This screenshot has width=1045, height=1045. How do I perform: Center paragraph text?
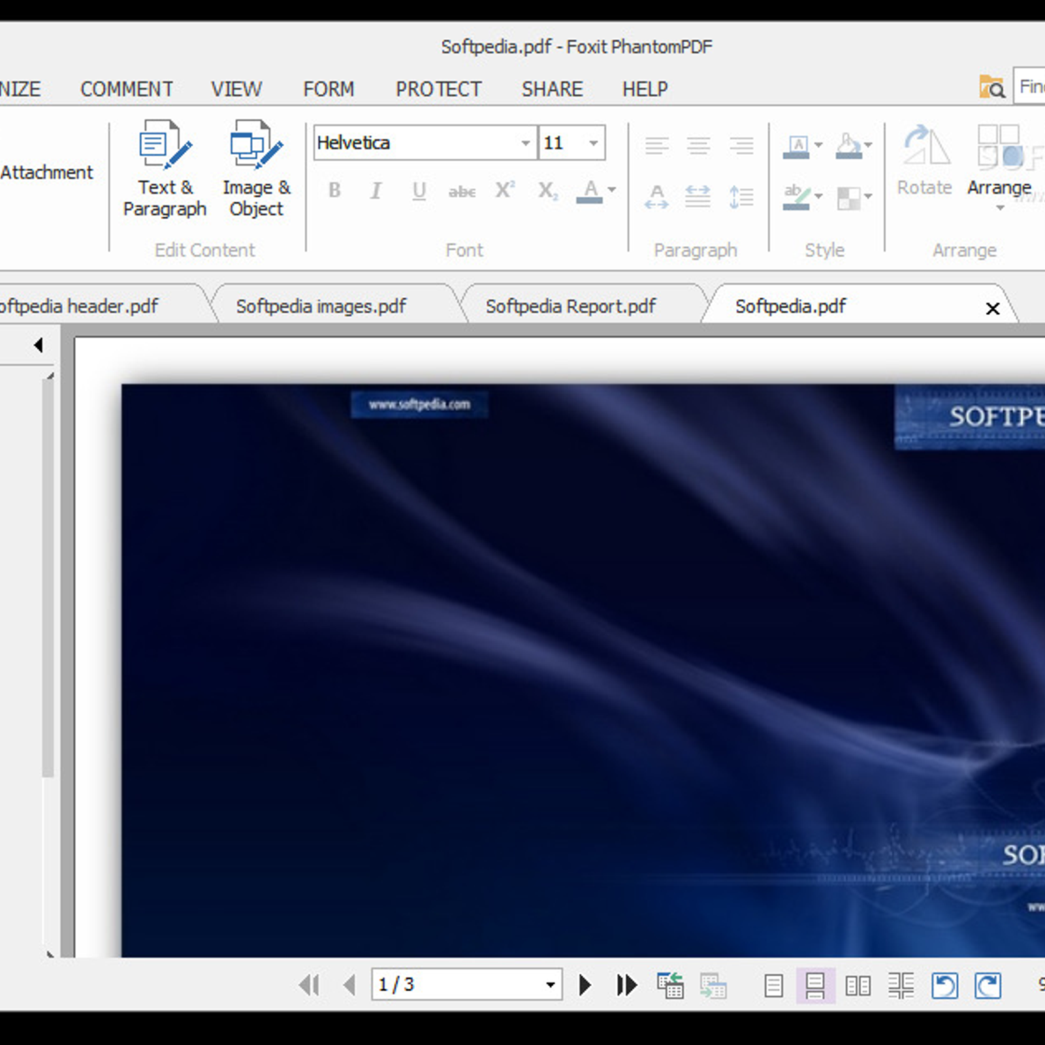(699, 144)
